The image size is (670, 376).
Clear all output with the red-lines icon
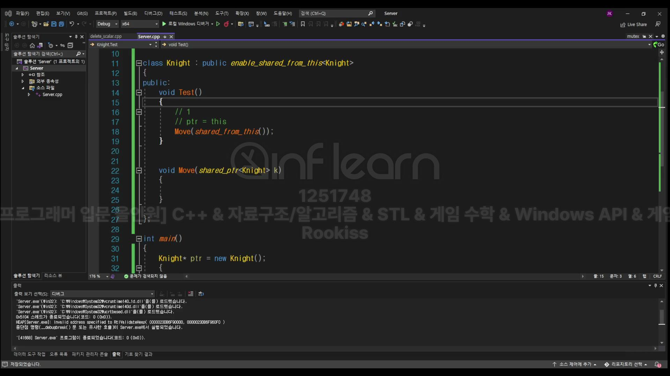[191, 294]
